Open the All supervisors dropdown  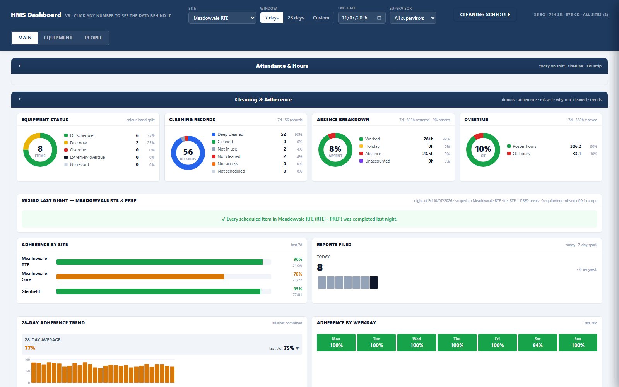pos(413,18)
